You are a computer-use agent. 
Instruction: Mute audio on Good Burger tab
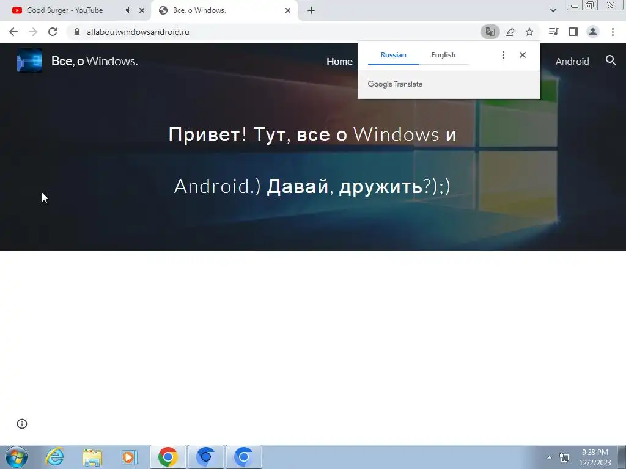click(x=128, y=10)
